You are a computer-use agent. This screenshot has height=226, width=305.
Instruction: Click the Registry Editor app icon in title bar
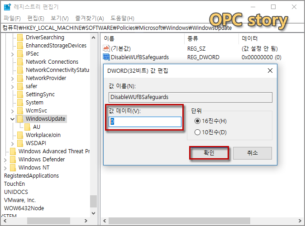click(x=7, y=7)
